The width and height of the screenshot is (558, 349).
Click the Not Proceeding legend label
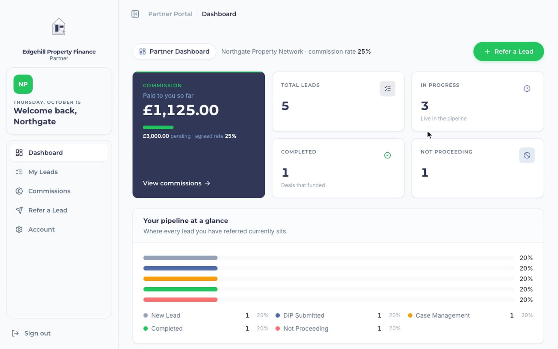[x=306, y=329]
